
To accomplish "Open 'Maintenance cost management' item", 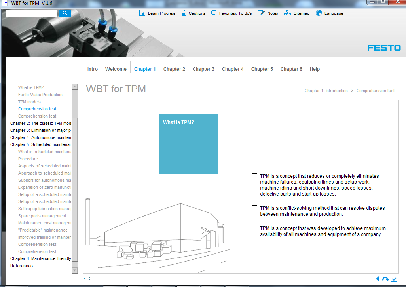I will point(44,223).
